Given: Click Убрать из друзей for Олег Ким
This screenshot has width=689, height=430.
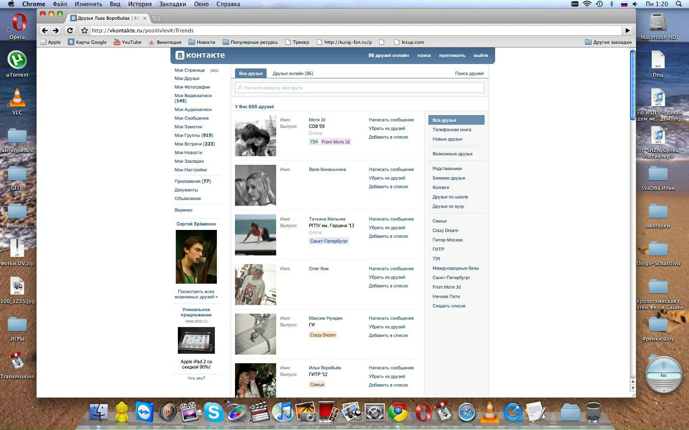Looking at the screenshot, I should (387, 277).
